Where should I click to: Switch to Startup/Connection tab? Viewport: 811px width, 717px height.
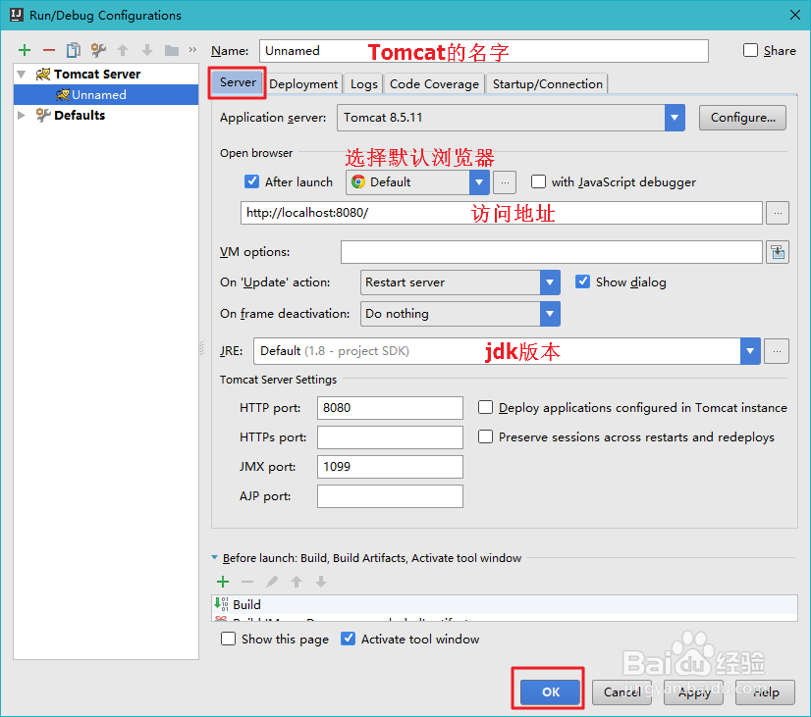(547, 83)
